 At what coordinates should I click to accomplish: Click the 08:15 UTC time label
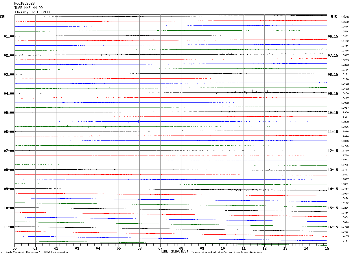tap(333, 75)
